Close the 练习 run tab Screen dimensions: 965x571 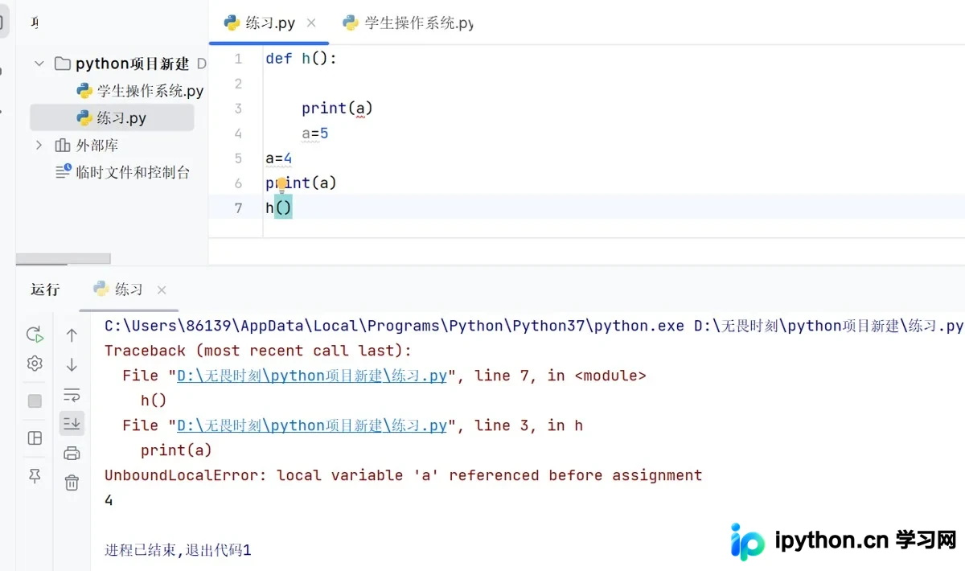click(162, 290)
